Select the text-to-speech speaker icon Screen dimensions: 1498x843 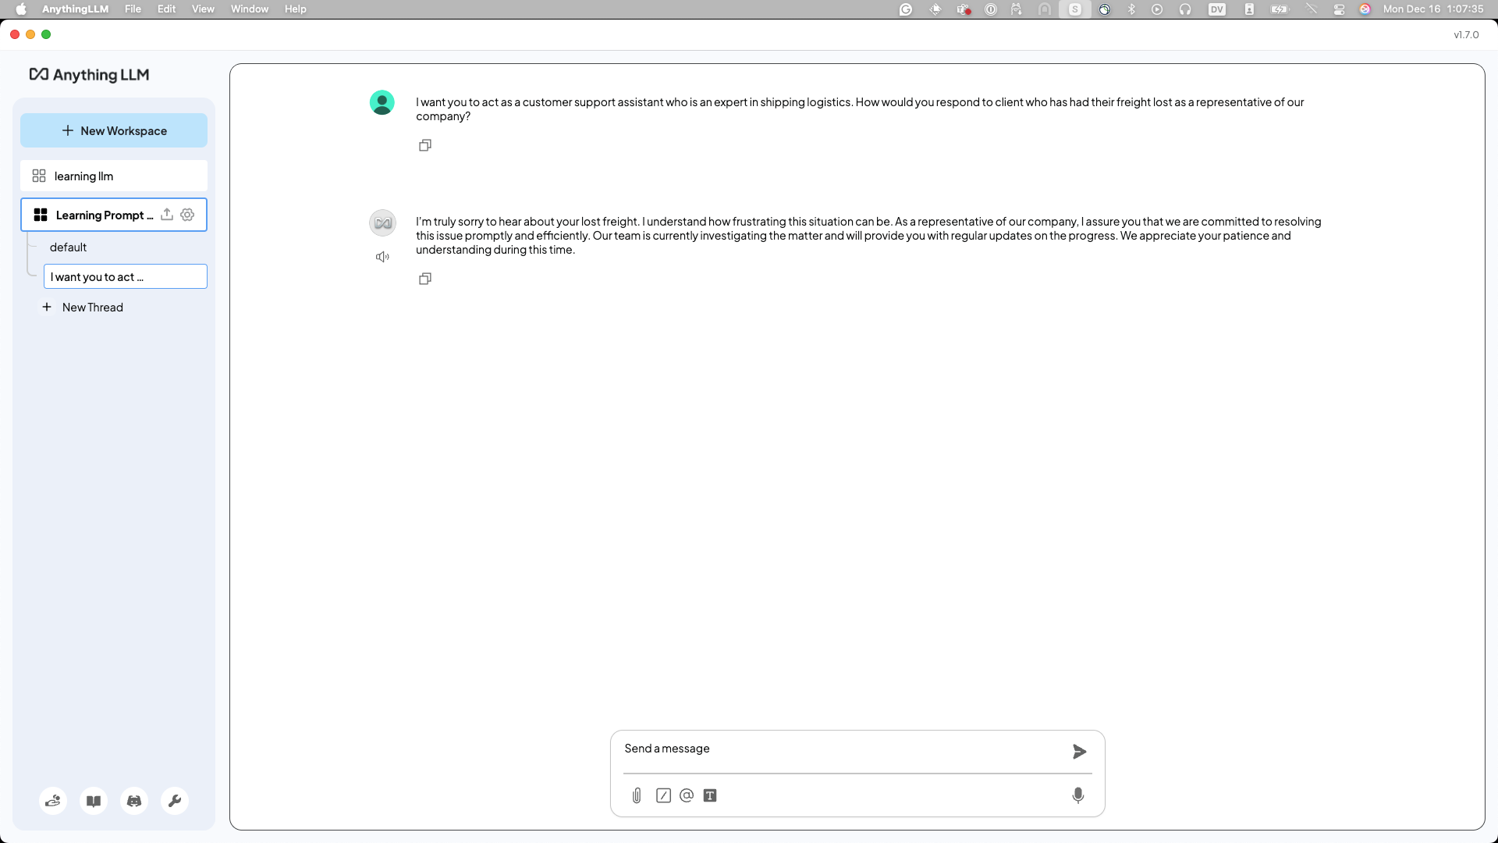click(382, 256)
